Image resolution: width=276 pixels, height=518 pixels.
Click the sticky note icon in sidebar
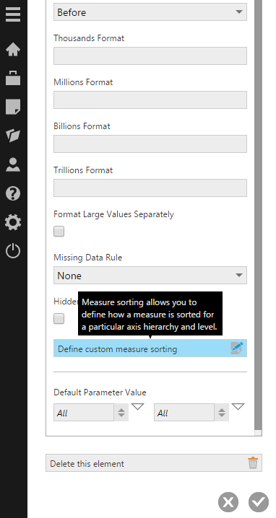pyautogui.click(x=13, y=107)
